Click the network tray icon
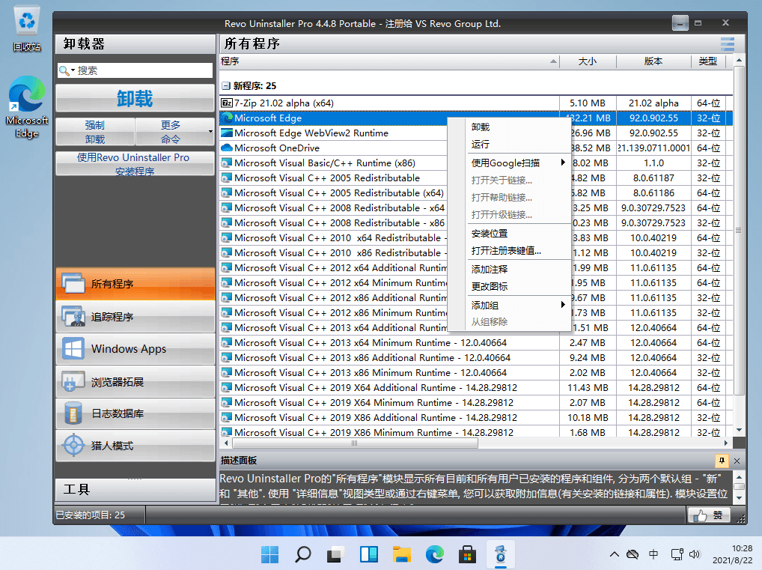This screenshot has height=570, width=762. [x=677, y=554]
